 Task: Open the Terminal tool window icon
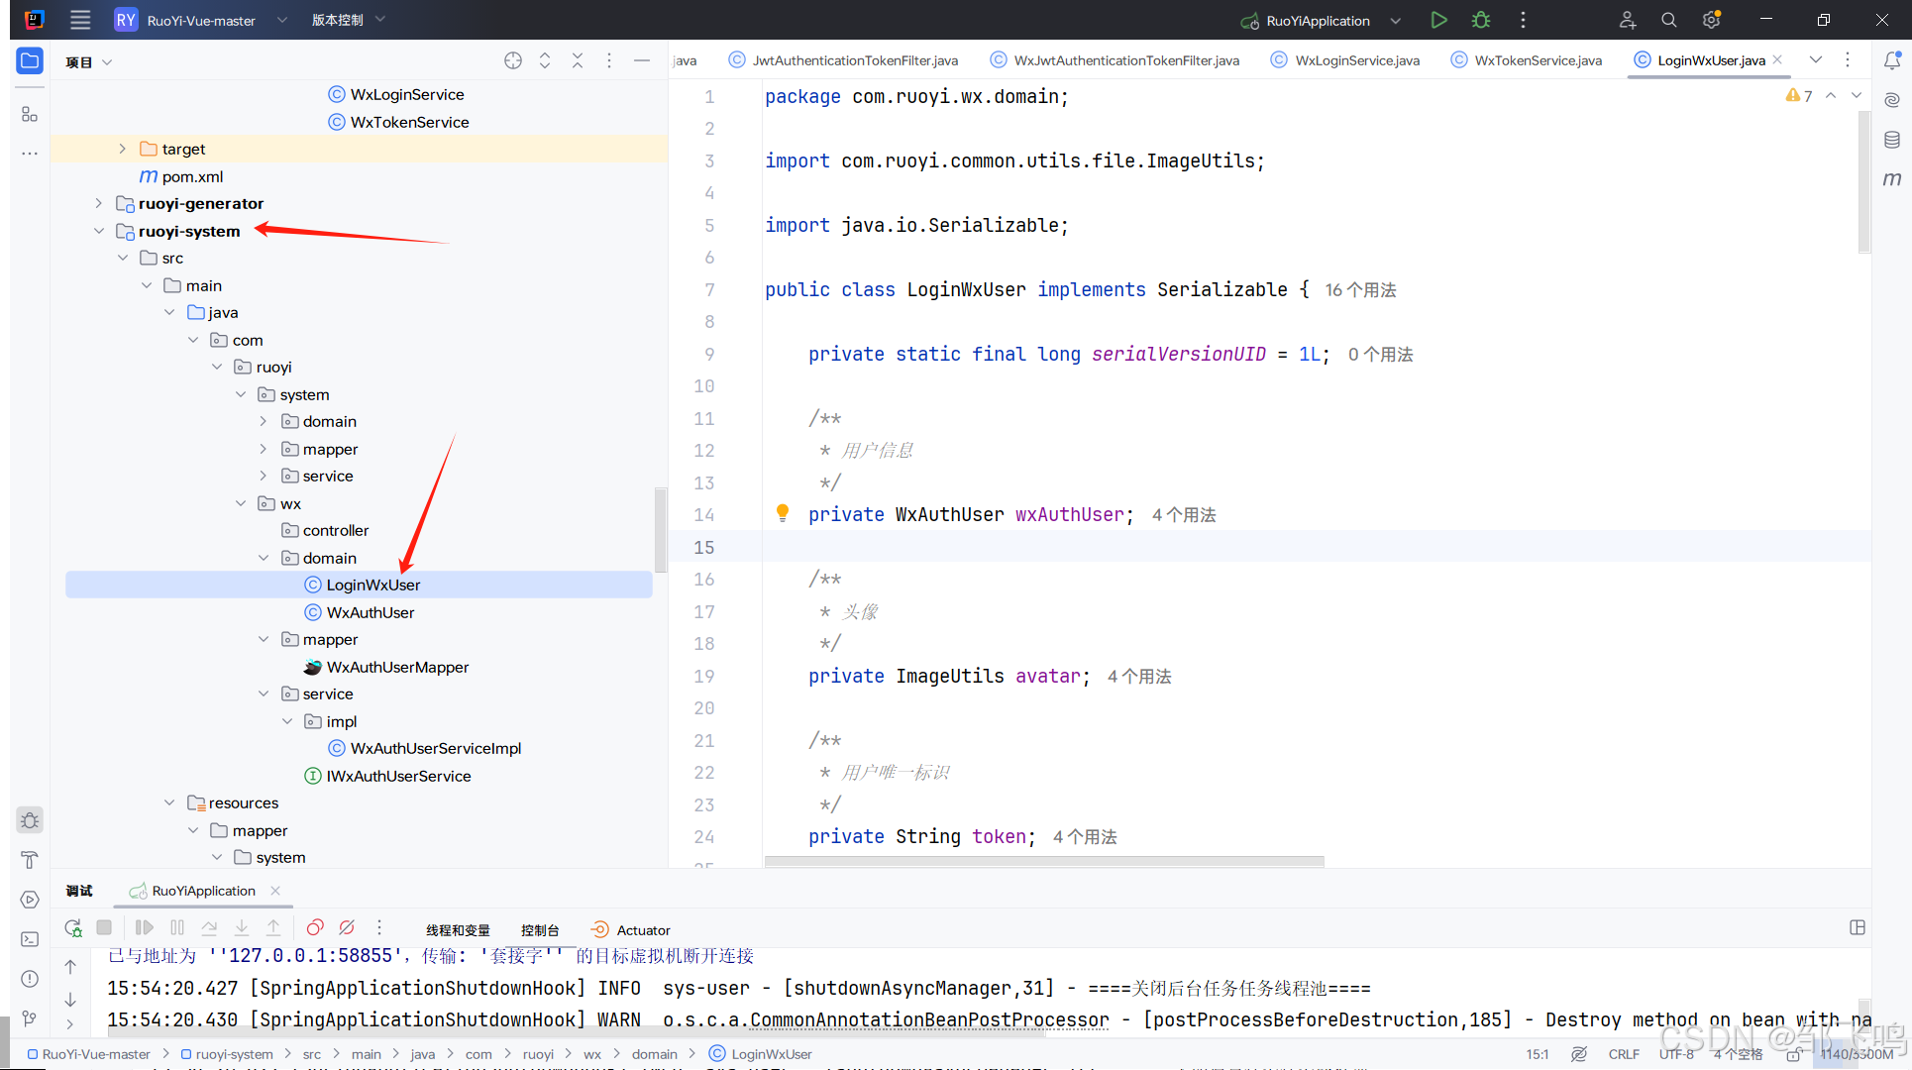[30, 939]
